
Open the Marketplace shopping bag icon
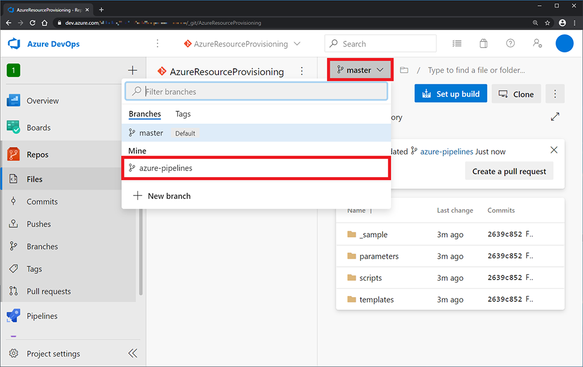483,44
